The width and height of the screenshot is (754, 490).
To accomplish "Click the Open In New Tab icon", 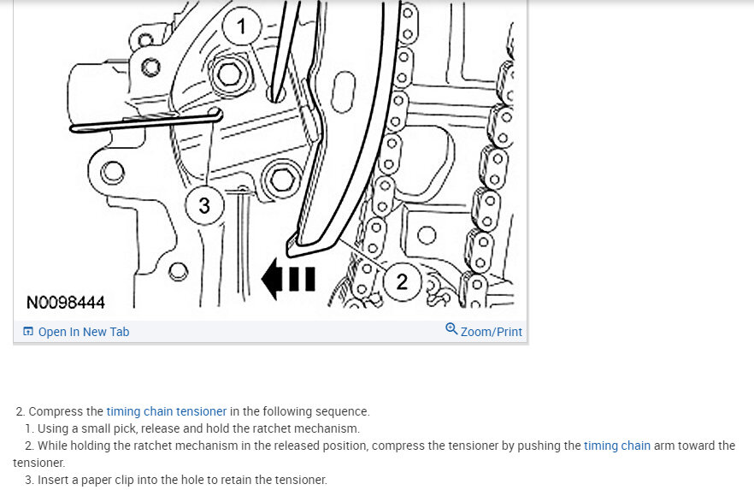I will tap(28, 331).
